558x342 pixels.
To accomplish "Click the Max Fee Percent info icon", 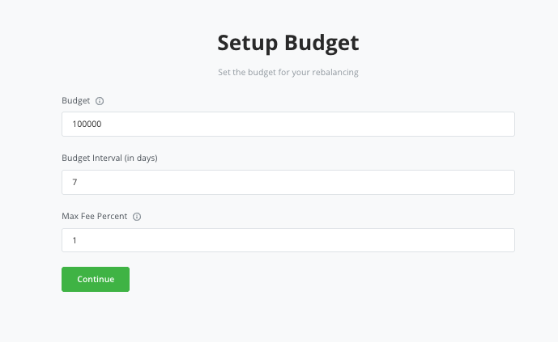I will point(137,217).
